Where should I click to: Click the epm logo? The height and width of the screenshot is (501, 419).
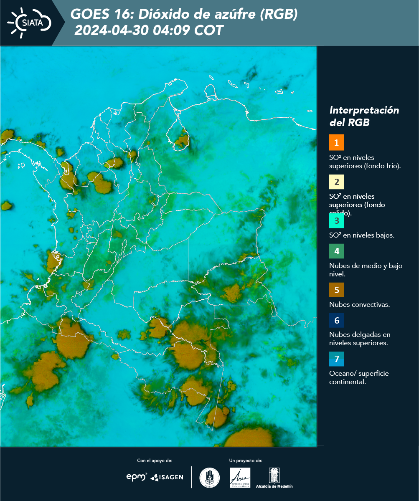coord(137,477)
